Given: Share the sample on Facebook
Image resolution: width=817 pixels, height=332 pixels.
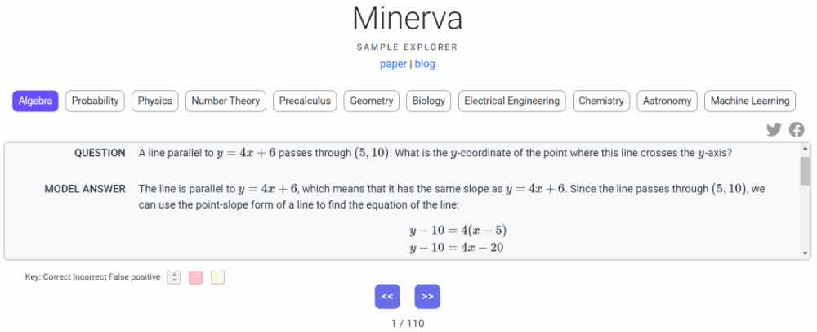Looking at the screenshot, I should (x=796, y=130).
